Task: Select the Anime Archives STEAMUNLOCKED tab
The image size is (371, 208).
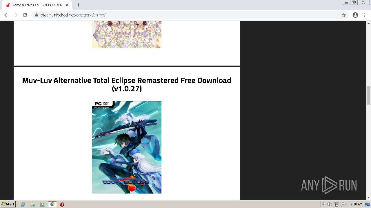Action: 37,5
